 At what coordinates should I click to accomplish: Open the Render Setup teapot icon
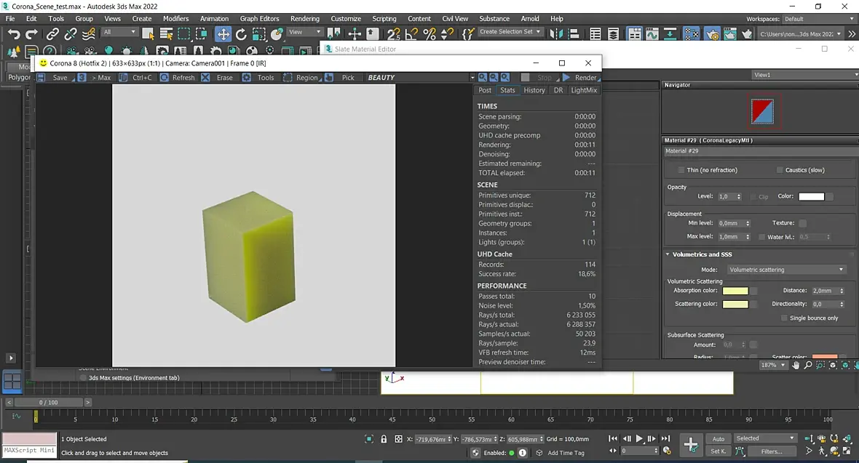[712, 33]
